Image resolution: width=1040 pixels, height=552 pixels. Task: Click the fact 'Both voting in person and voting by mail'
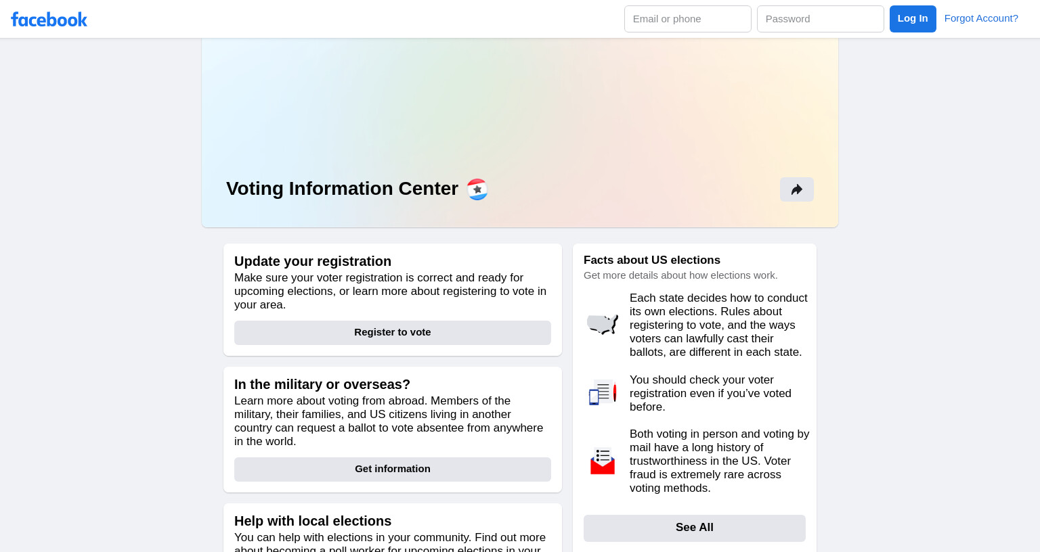click(720, 461)
